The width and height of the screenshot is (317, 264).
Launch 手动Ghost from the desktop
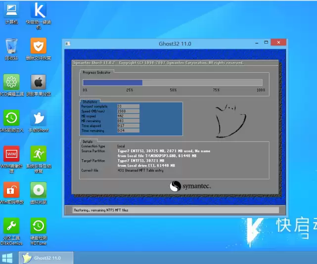(39, 121)
